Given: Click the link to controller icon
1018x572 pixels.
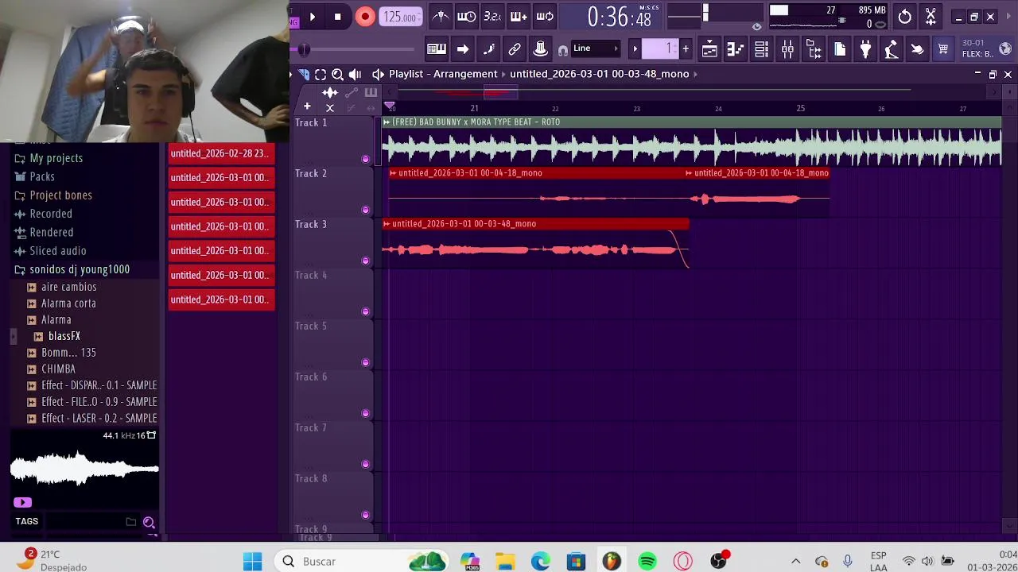Looking at the screenshot, I should pos(515,49).
